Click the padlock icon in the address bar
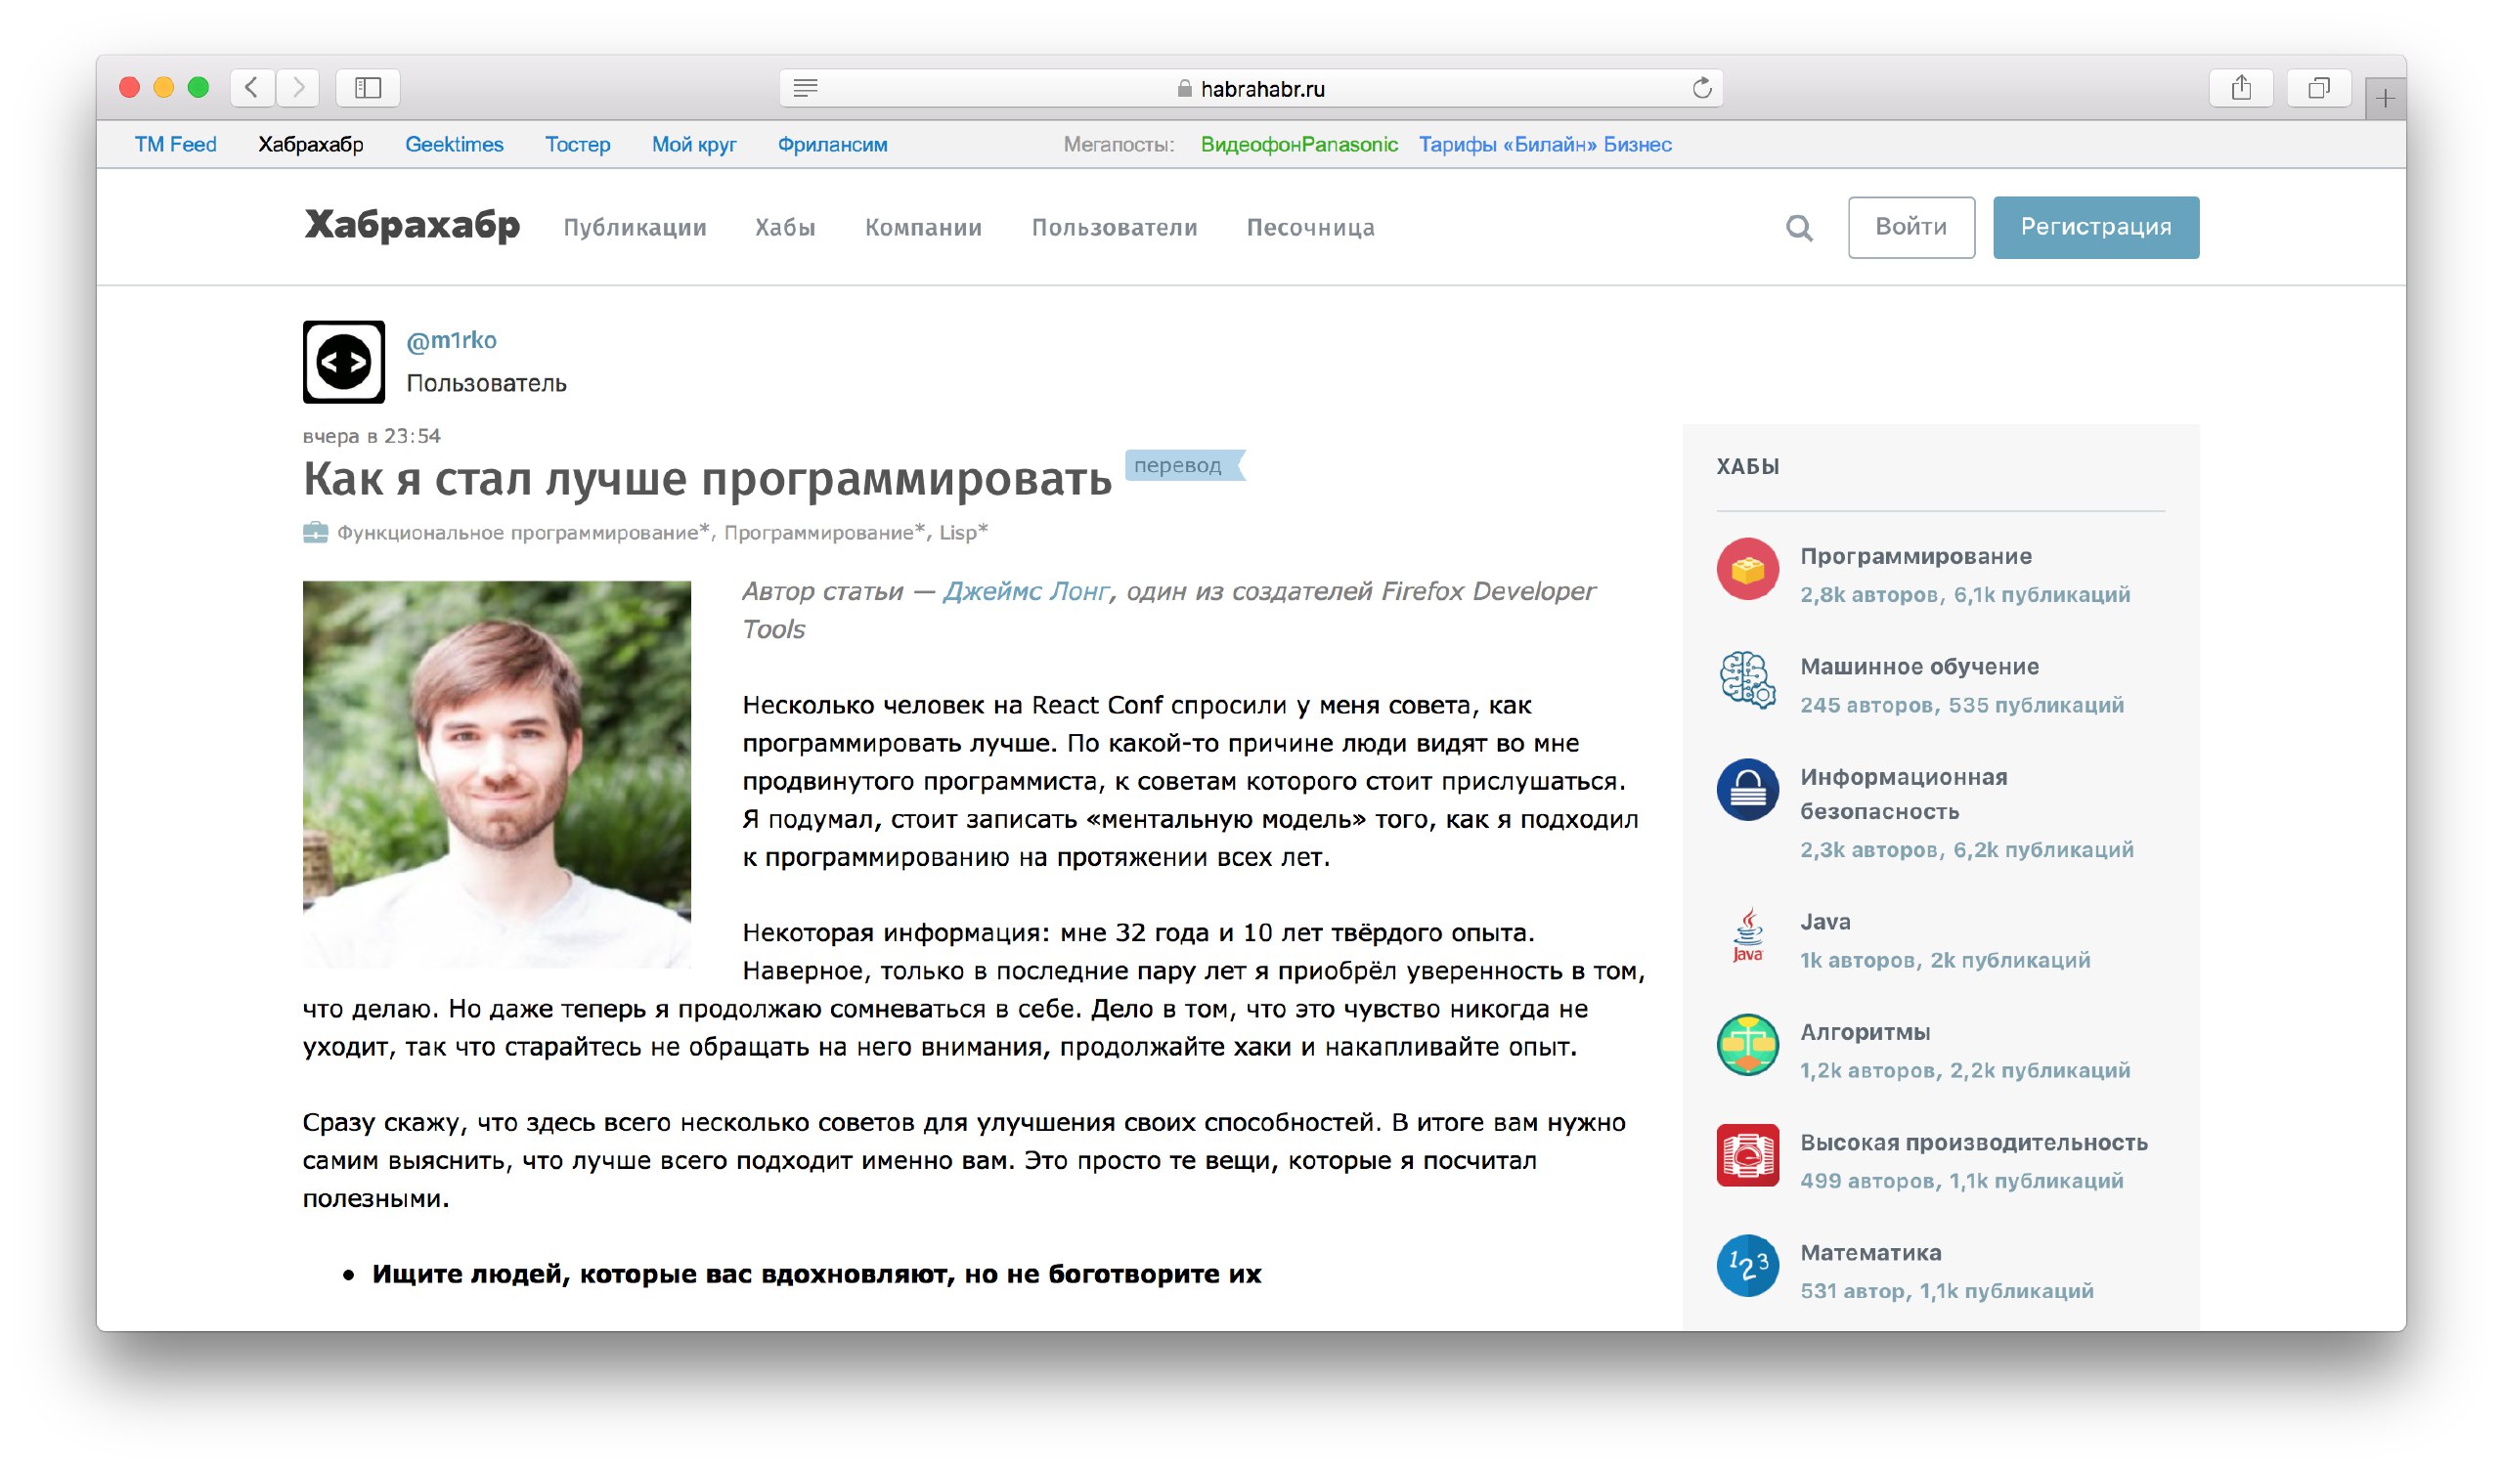Viewport: 2503px width, 1469px height. [1184, 88]
